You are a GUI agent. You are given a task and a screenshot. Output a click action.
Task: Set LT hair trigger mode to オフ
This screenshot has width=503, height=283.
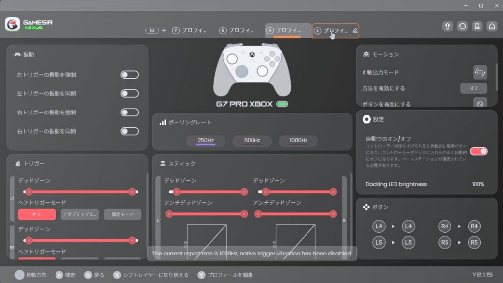[36, 214]
